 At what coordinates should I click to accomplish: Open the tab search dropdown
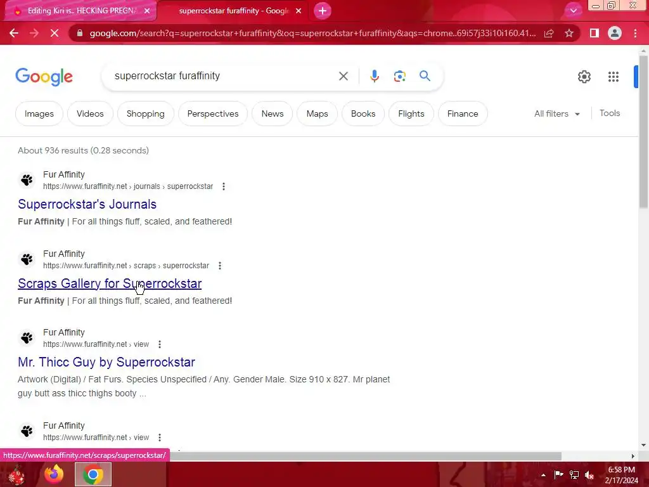pos(573,11)
